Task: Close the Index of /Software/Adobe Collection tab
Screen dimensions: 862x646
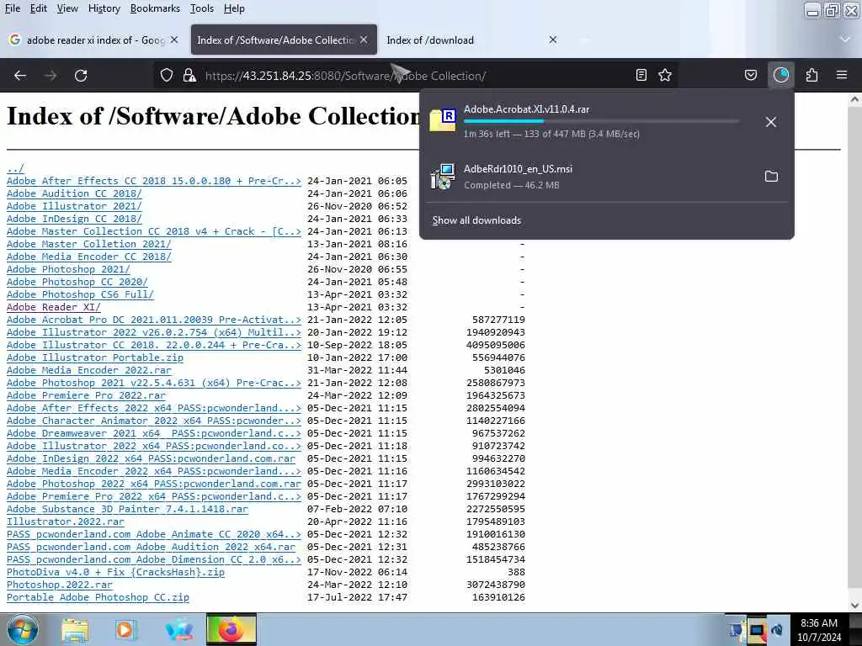Action: (364, 40)
